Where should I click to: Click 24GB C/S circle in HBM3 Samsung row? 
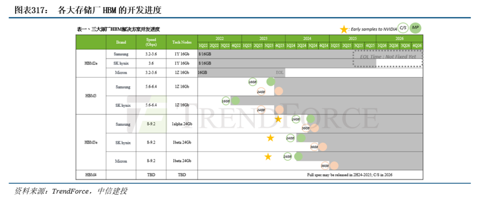coord(261,91)
